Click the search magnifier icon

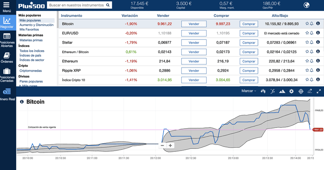pyautogui.click(x=108, y=5)
